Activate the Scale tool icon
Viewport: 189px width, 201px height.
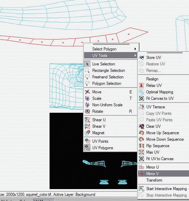click(87, 98)
